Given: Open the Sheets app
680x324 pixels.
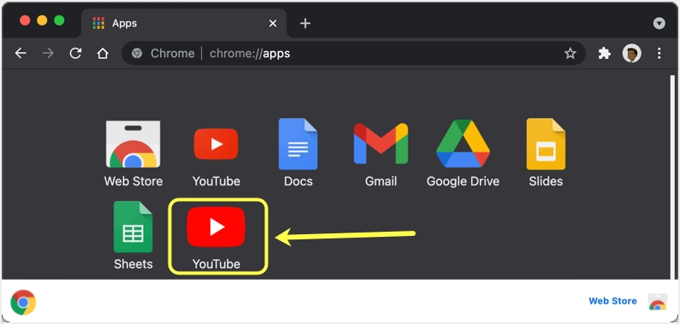Looking at the screenshot, I should [x=133, y=227].
